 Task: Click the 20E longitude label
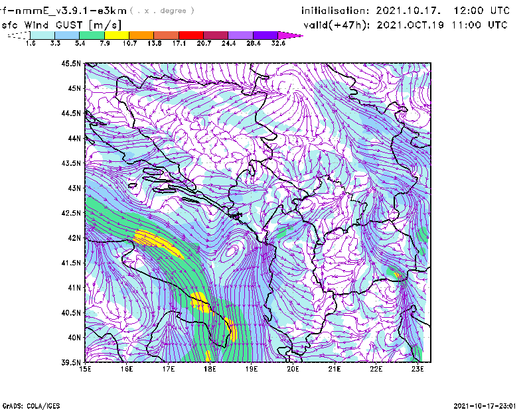pos(293,369)
